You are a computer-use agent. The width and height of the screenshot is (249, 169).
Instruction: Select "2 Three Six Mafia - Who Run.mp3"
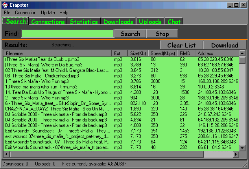(121, 98)
